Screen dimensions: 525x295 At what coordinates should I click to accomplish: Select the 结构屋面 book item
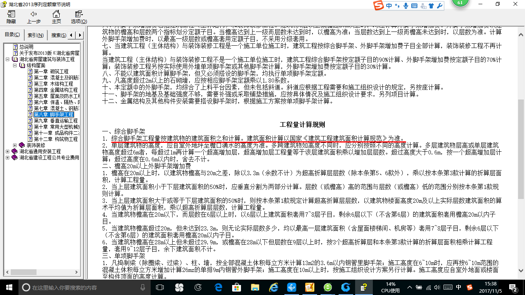click(36, 65)
